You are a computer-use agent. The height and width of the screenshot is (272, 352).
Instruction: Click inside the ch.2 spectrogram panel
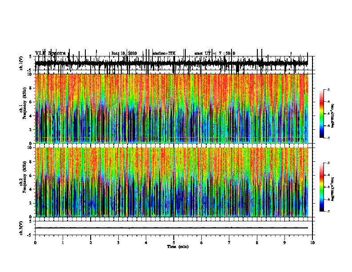[x=172, y=182]
